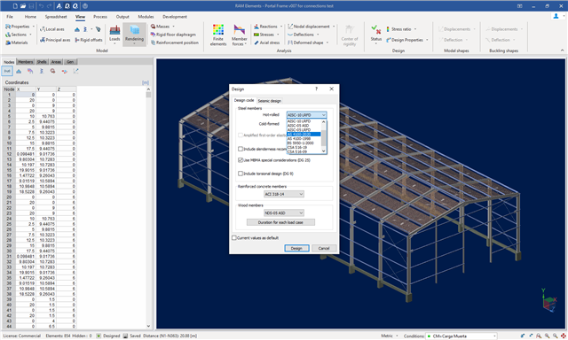Open the reinforced concrete ACI 318-14 dropdown
Screen dimensions: 568x340
point(284,194)
